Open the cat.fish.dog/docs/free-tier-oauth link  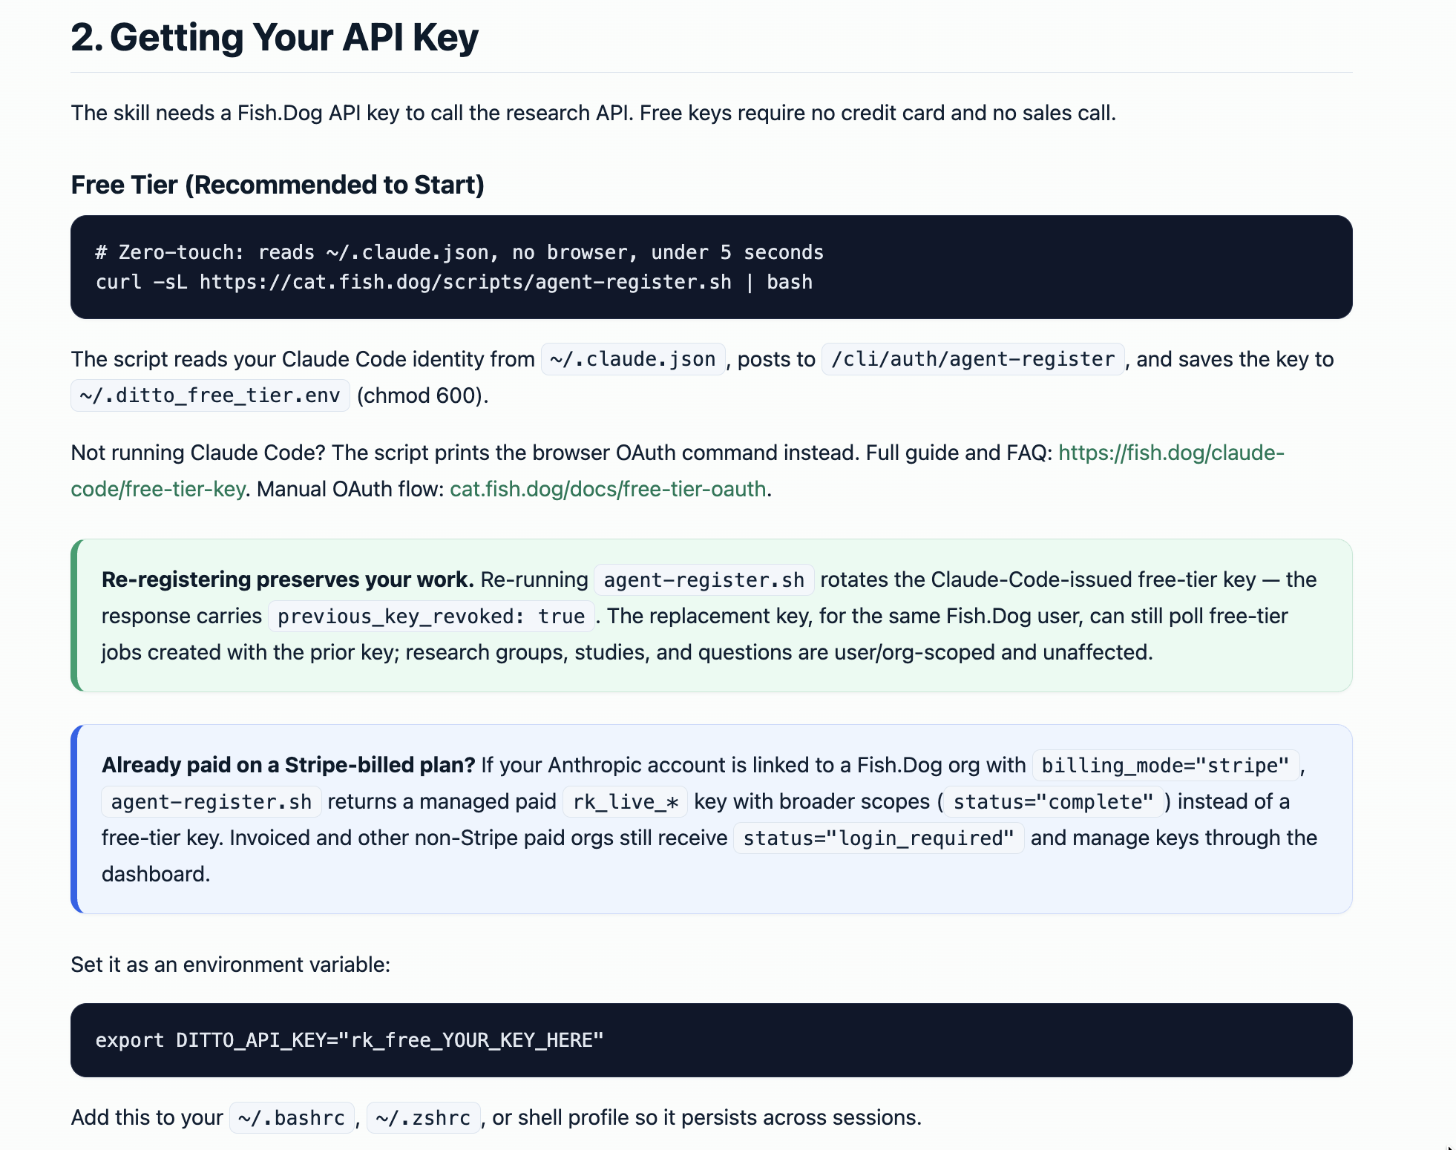point(608,489)
